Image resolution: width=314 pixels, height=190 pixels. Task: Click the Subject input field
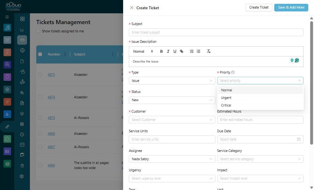pos(216,32)
